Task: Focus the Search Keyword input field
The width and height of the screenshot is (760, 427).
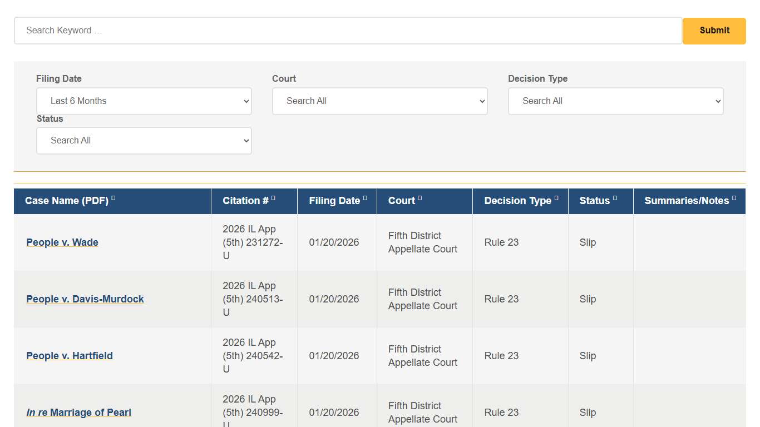Action: click(x=348, y=31)
